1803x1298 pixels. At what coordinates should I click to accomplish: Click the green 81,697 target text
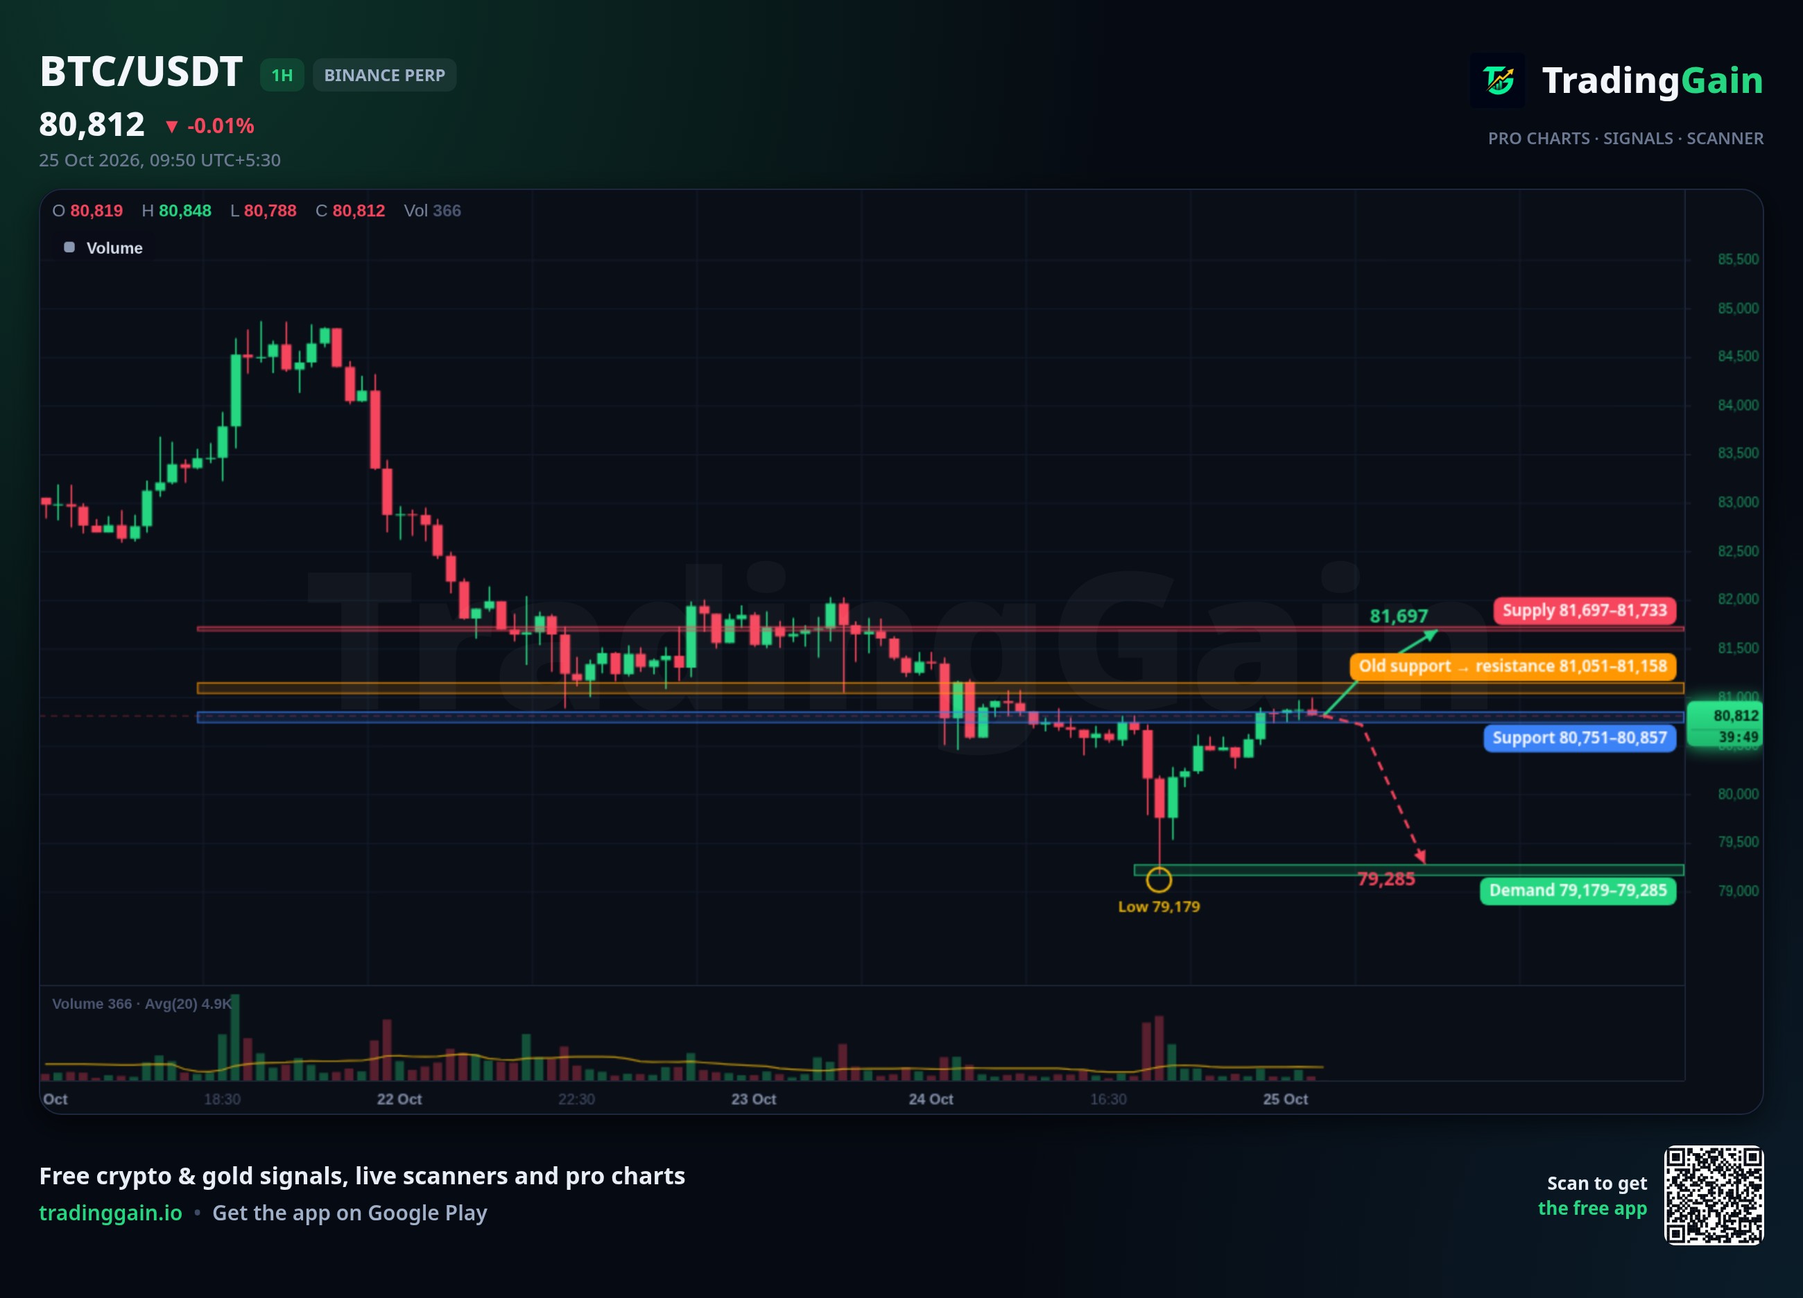click(1398, 616)
